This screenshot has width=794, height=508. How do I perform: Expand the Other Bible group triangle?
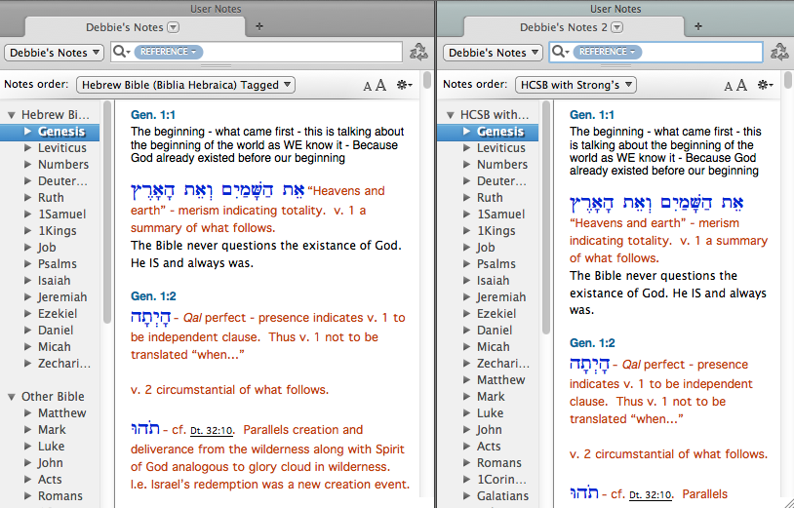point(12,397)
